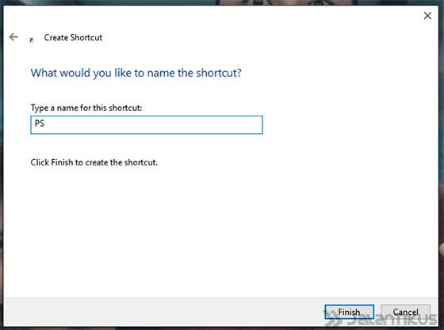
Task: Close the Create Shortcut dialog
Action: tap(427, 16)
